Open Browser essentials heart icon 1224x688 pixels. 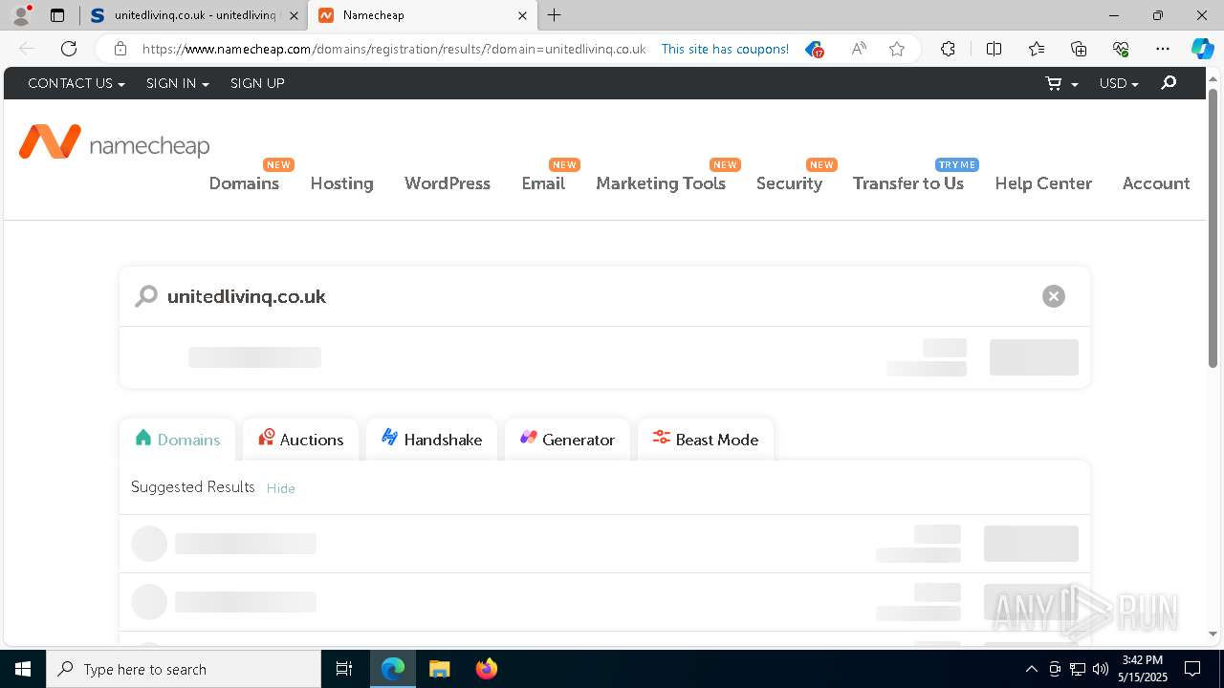coord(1121,49)
